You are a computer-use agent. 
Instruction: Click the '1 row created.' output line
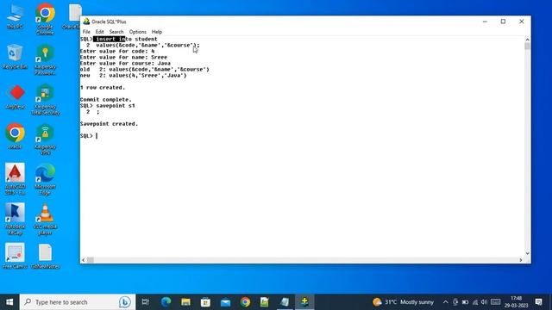click(103, 87)
